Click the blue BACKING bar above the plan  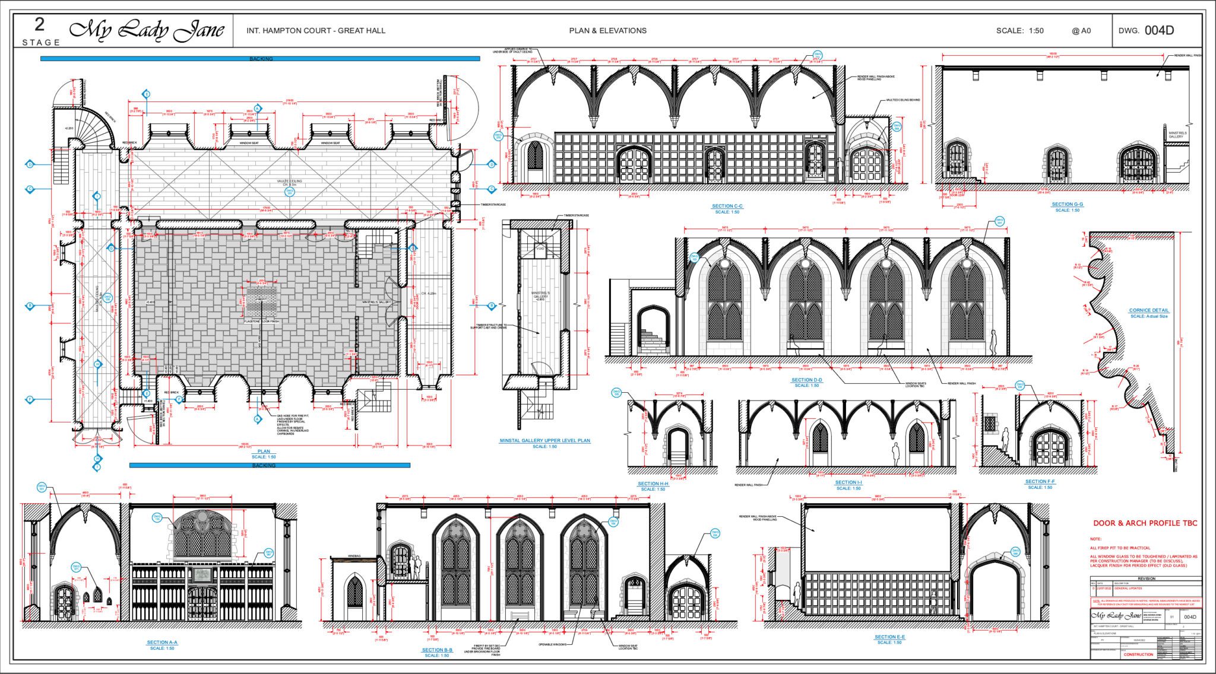coord(260,59)
